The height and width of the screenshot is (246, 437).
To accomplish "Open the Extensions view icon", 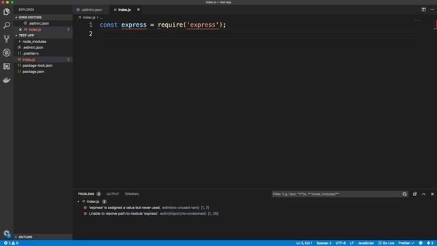I will 6,66.
